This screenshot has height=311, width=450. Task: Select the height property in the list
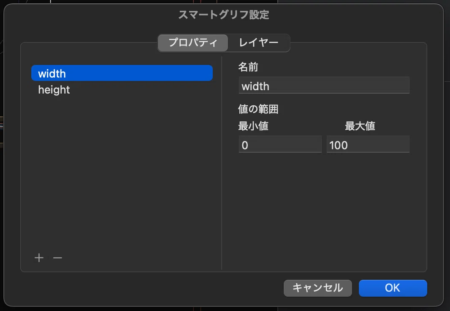pos(122,90)
